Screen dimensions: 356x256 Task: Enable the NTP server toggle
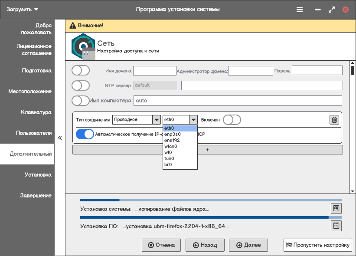click(x=81, y=85)
